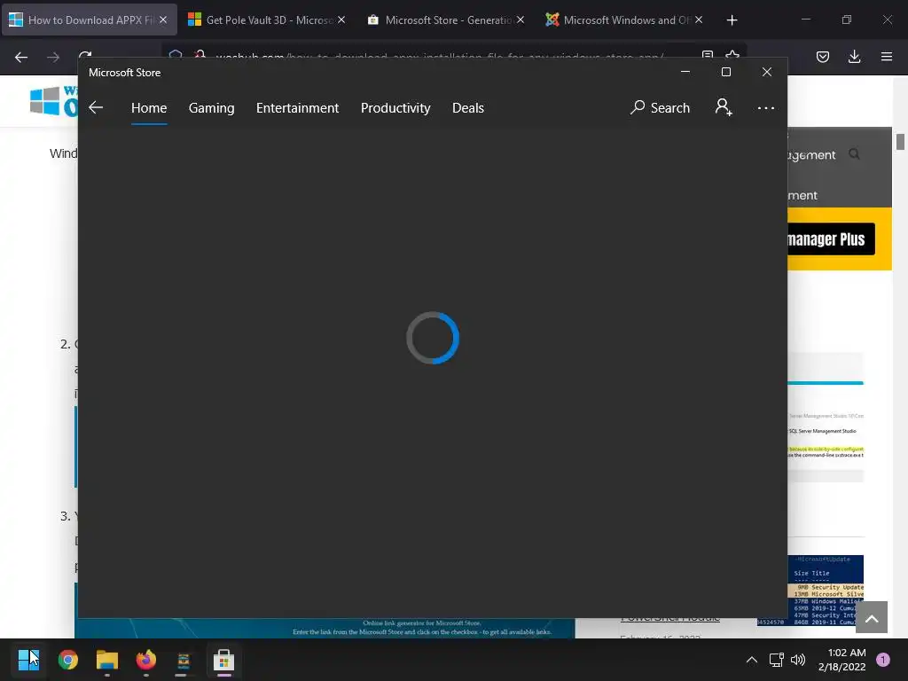This screenshot has width=908, height=681.
Task: Open the Firefox hamburger menu
Action: (x=887, y=57)
